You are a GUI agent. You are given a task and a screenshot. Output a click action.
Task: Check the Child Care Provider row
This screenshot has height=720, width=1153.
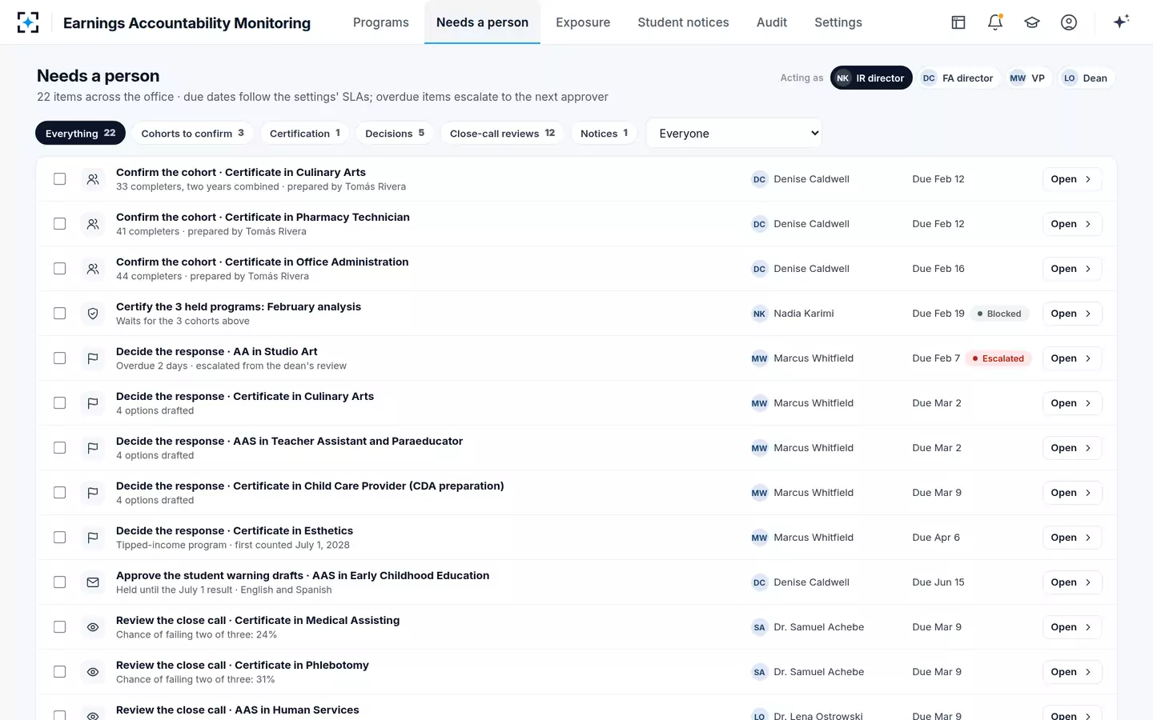tap(59, 493)
